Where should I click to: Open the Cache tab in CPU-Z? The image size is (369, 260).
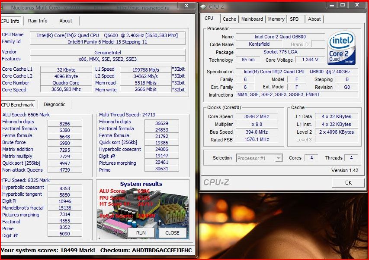pyautogui.click(x=229, y=19)
